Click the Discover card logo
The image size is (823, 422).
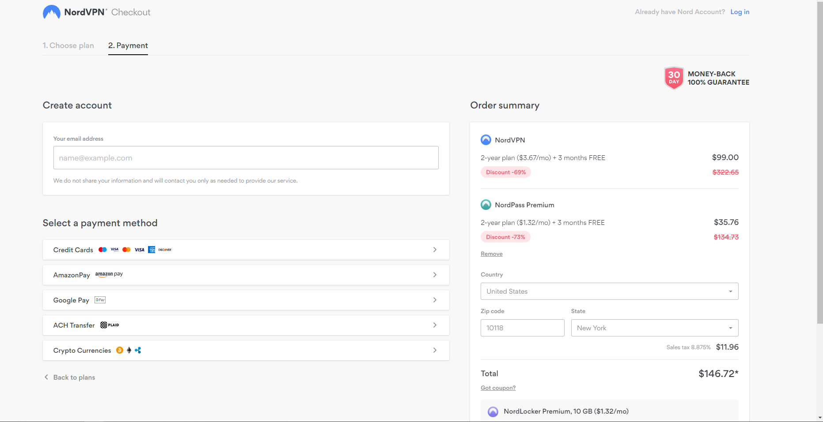tap(165, 250)
